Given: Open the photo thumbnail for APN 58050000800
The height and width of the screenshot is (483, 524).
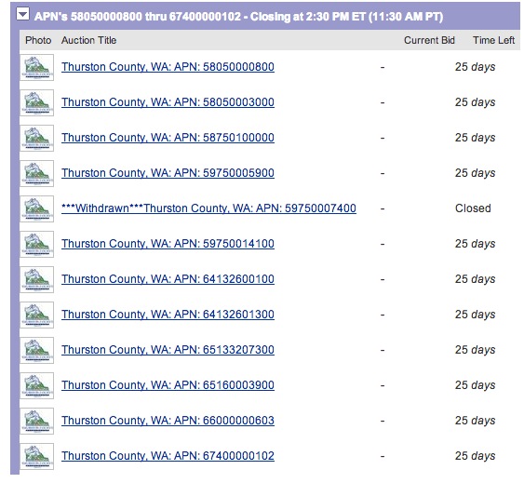Looking at the screenshot, I should [36, 67].
